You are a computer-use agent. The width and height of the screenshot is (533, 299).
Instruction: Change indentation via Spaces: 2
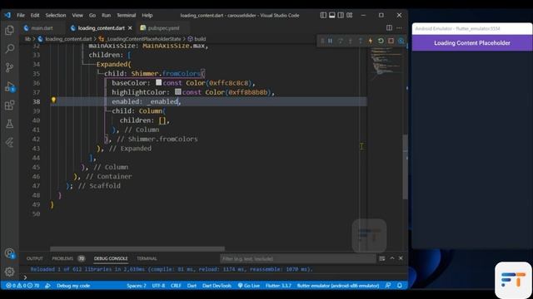click(137, 286)
